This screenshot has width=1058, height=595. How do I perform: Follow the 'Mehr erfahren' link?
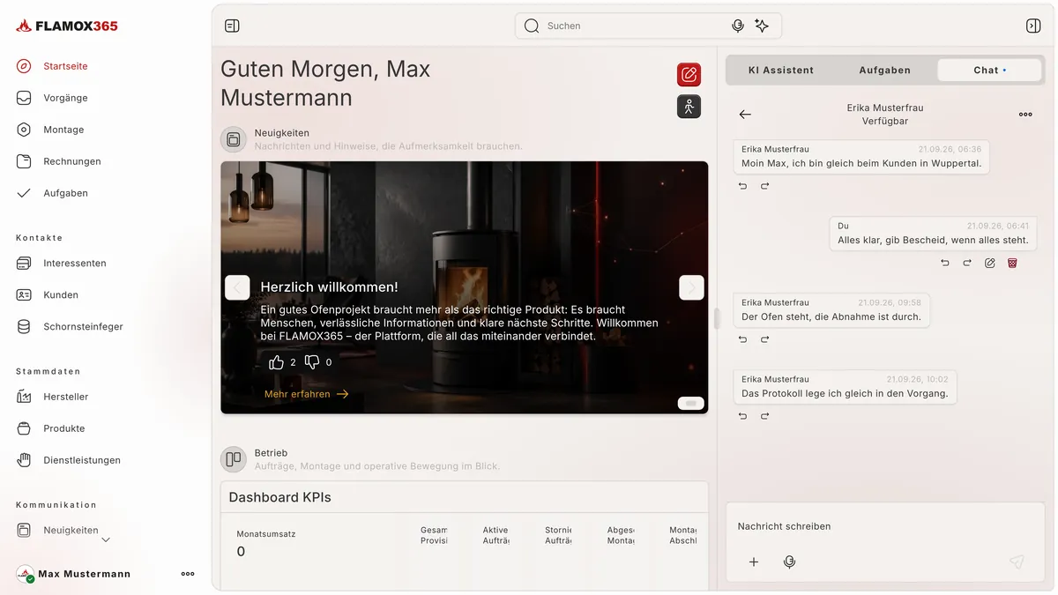pos(306,394)
